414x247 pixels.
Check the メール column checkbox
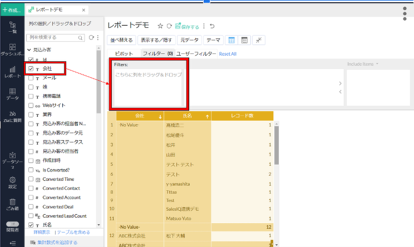[32, 78]
